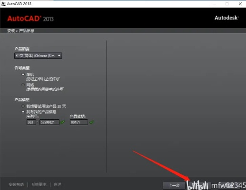
Task: Select 我有我的产品信息 radio button
Action: (x=23, y=112)
